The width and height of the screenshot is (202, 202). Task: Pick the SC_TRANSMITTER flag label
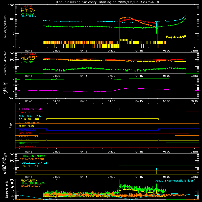coord(29,123)
